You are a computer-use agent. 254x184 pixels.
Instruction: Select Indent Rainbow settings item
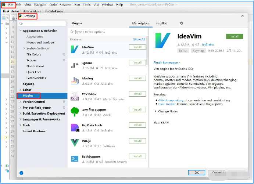34,131
